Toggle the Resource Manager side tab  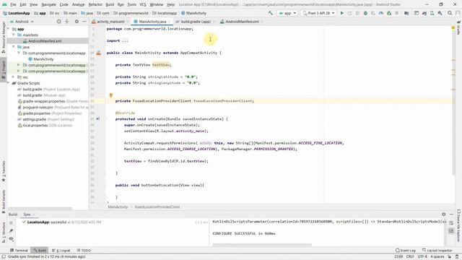pos(4,37)
